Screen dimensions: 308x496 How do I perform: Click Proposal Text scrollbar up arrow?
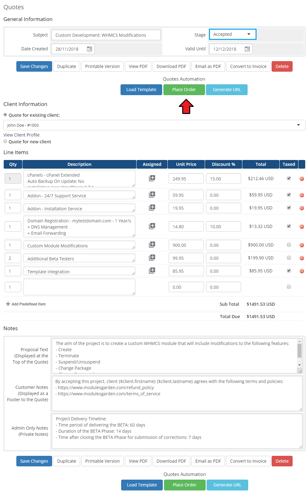click(299, 341)
